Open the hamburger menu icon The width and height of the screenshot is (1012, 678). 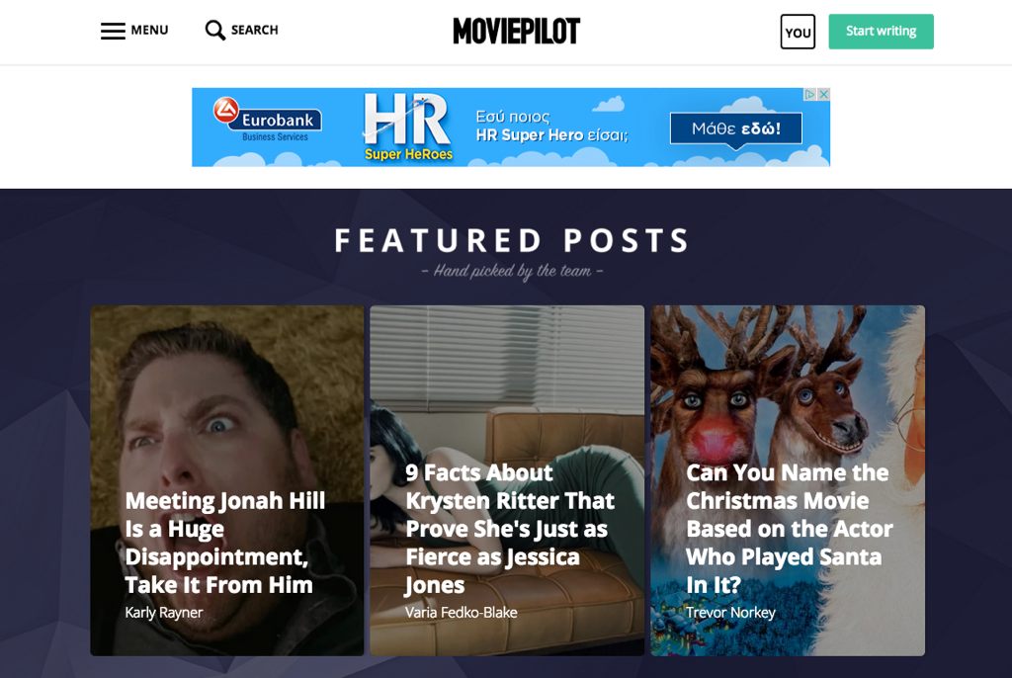click(113, 31)
